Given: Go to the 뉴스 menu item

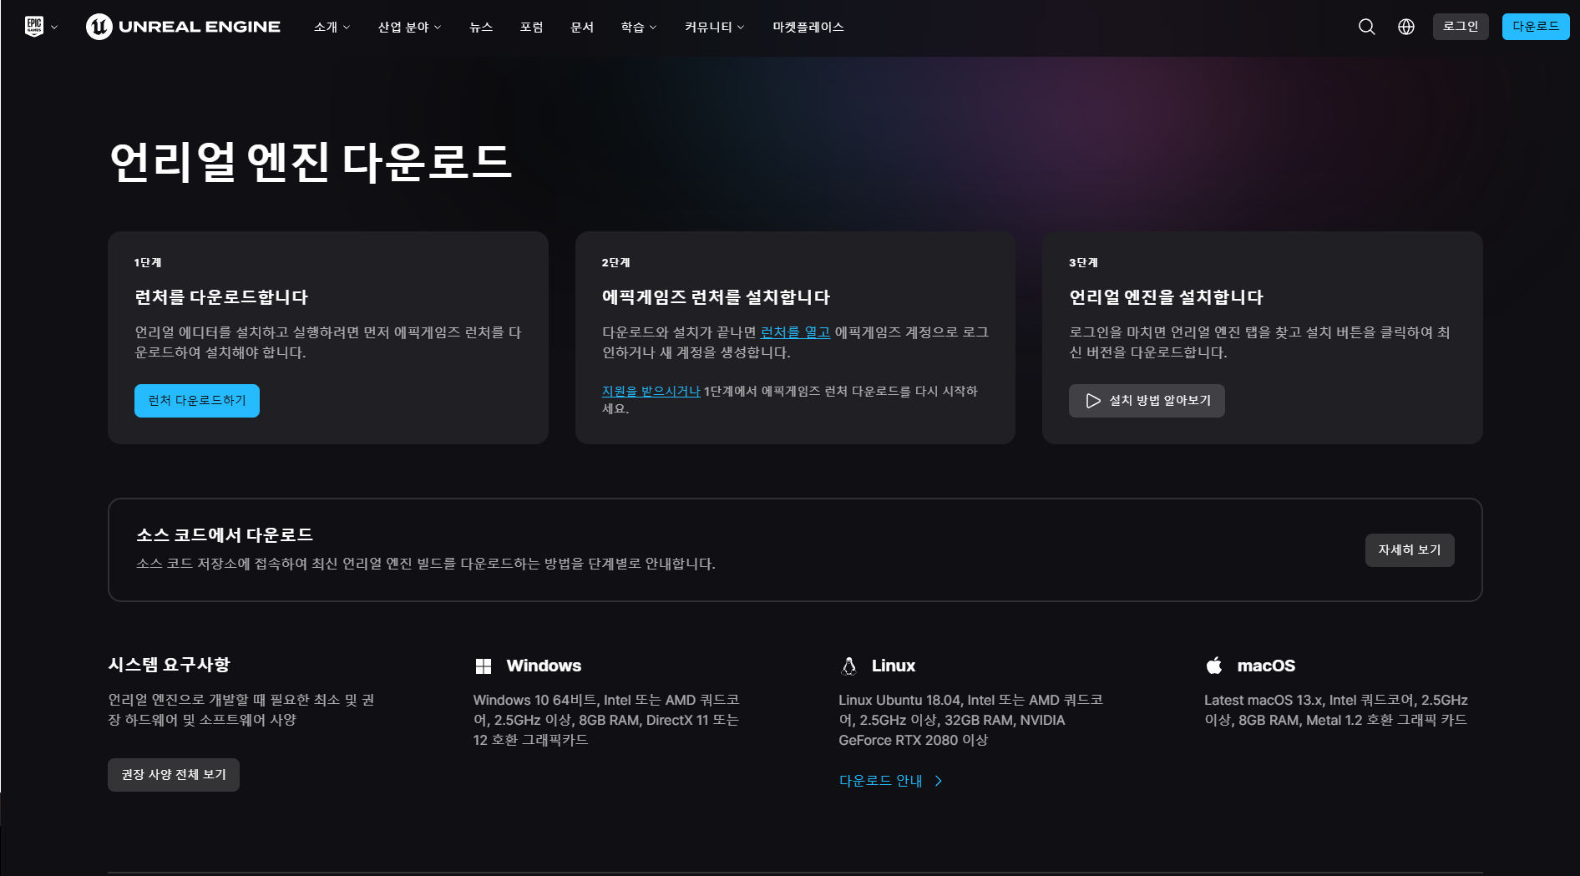Looking at the screenshot, I should 481,27.
